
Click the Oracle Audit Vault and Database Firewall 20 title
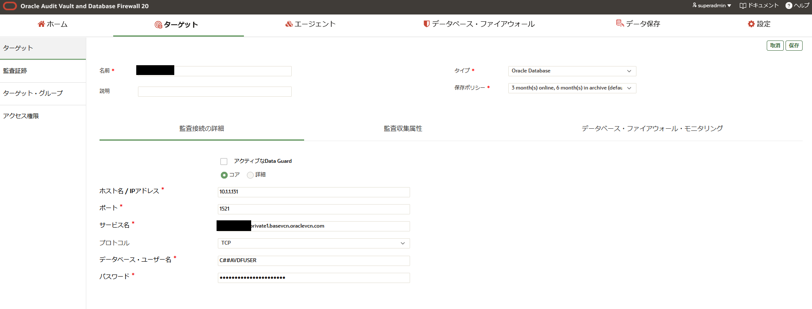click(85, 6)
